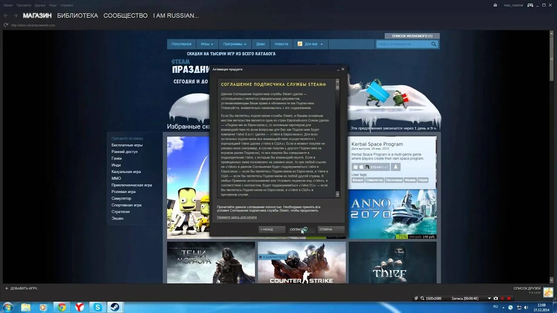Click the plus icon beside Добавить игру
The width and height of the screenshot is (557, 313).
7,288
